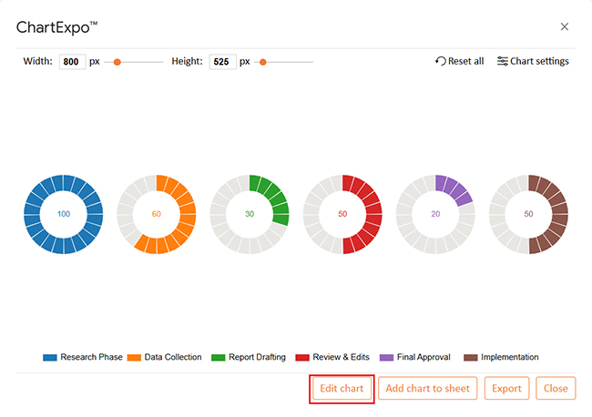Click the Height input field
The height and width of the screenshot is (417, 592).
click(223, 62)
